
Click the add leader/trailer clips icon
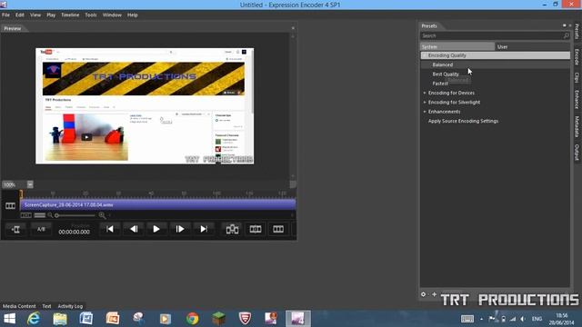(x=233, y=229)
